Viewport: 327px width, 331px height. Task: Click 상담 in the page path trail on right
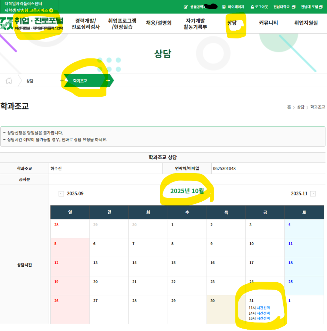click(x=300, y=107)
